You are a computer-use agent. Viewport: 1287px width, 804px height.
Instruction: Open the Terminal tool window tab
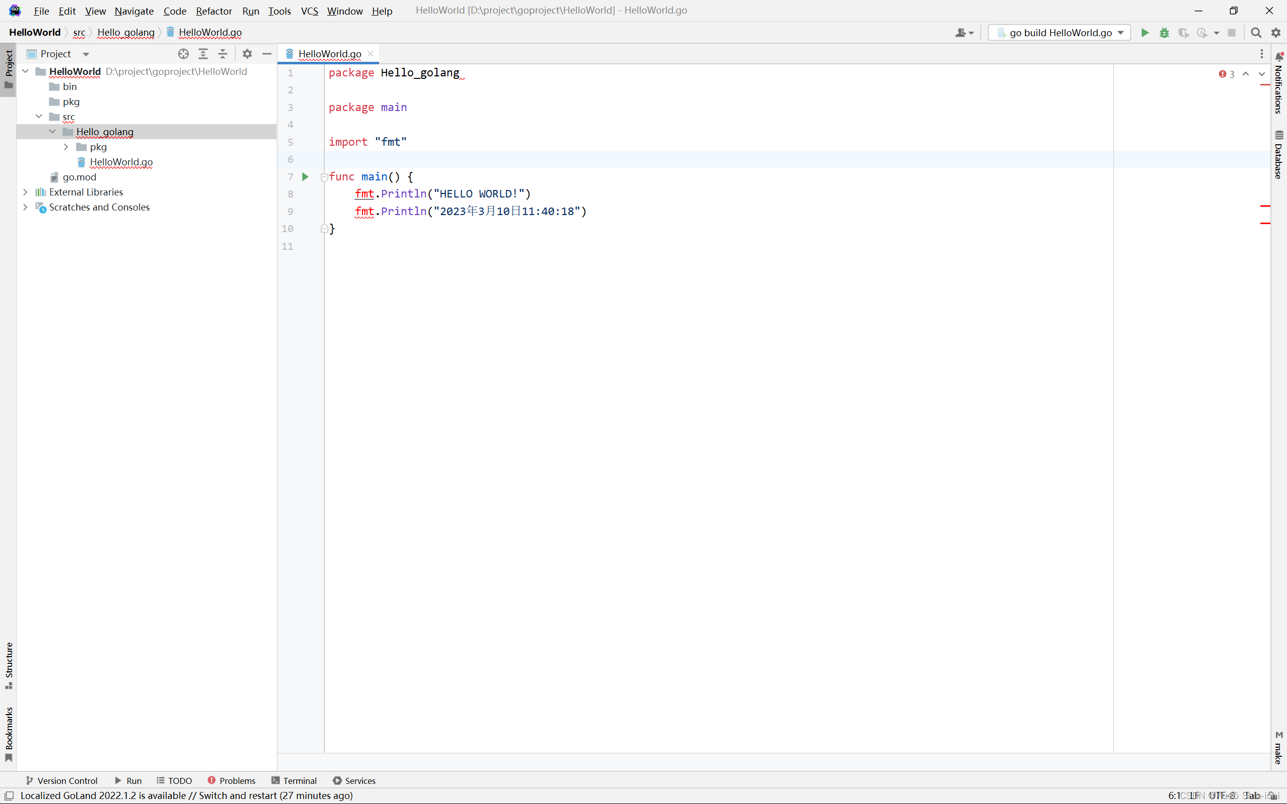coord(294,780)
